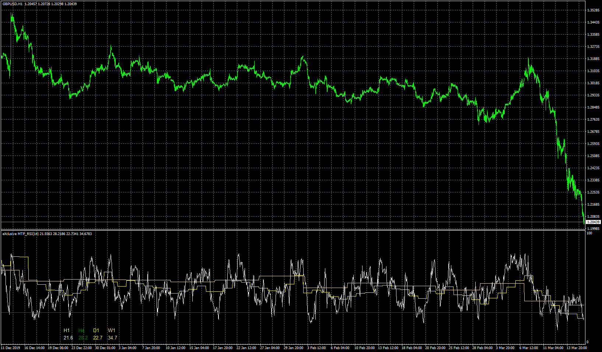602x352 pixels.
Task: Click time axis label 20 Feb 20:00
Action: pos(435,348)
